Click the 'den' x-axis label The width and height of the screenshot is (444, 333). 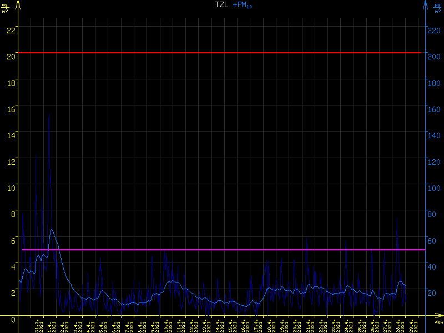click(438, 322)
